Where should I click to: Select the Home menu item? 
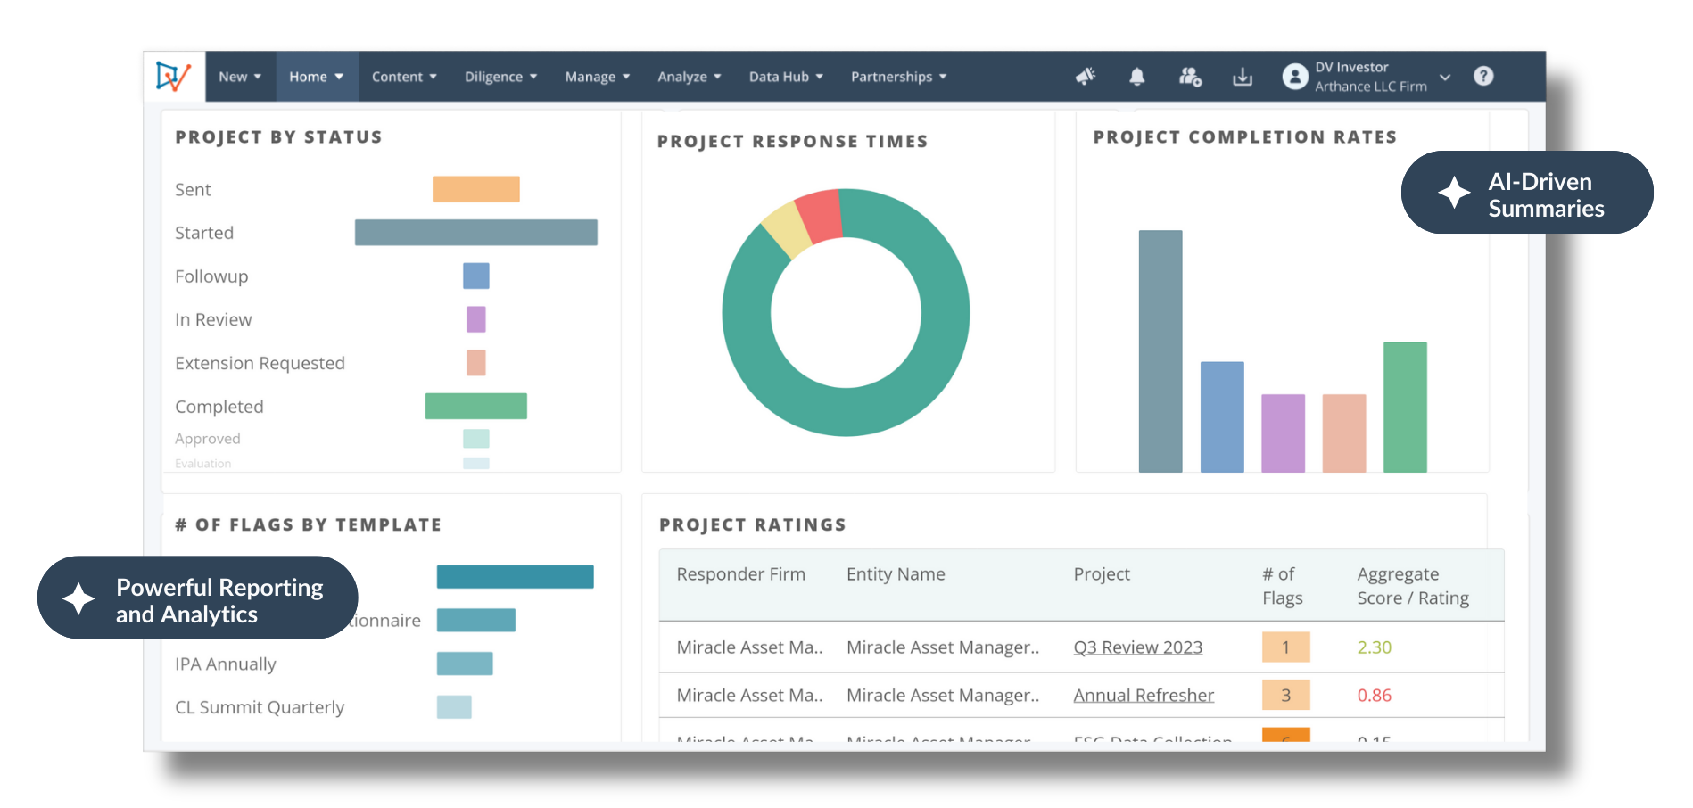[x=316, y=77]
